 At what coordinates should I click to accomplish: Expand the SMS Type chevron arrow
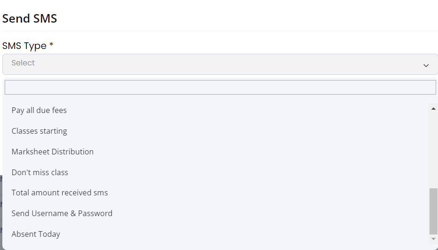[x=426, y=65]
